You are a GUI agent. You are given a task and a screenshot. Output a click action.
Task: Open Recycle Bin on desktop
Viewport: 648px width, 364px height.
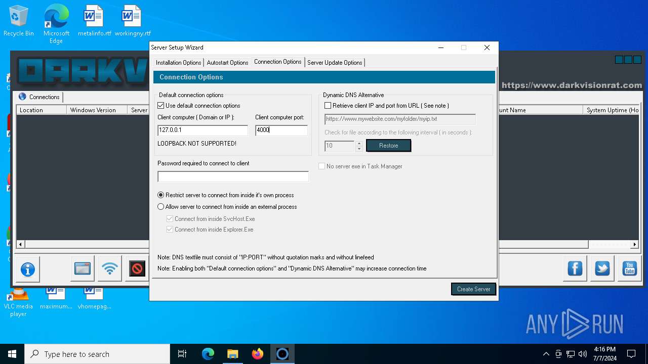click(x=19, y=21)
